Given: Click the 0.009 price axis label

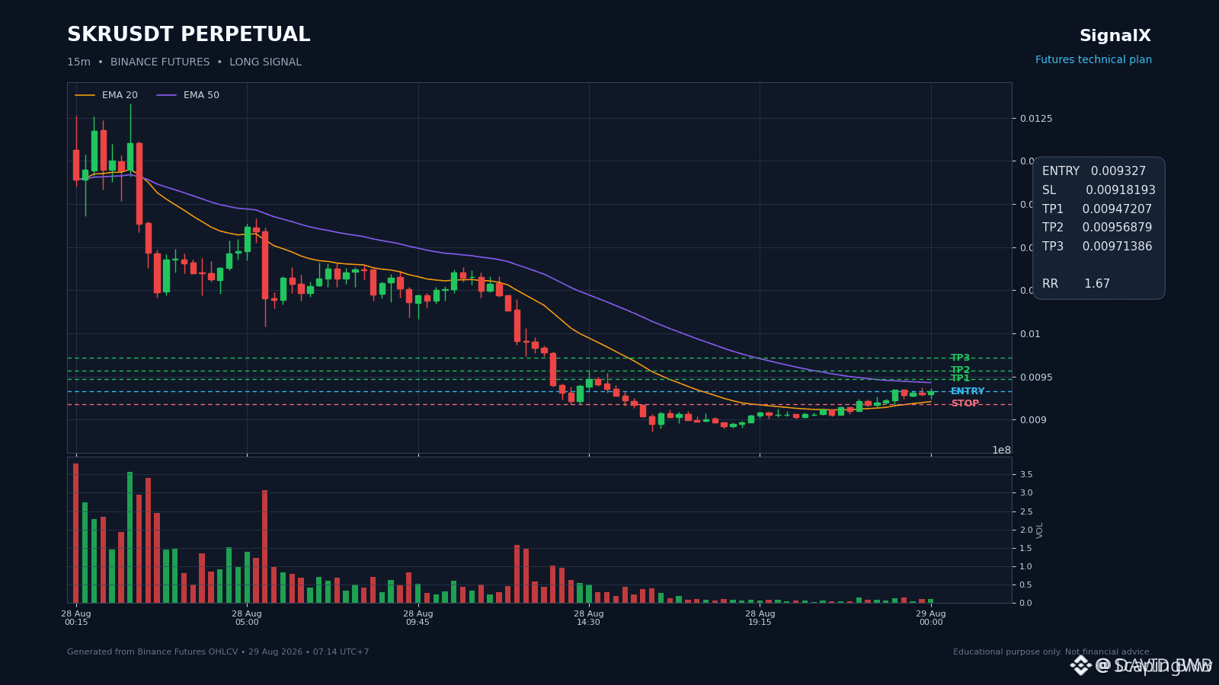Looking at the screenshot, I should click(1033, 420).
